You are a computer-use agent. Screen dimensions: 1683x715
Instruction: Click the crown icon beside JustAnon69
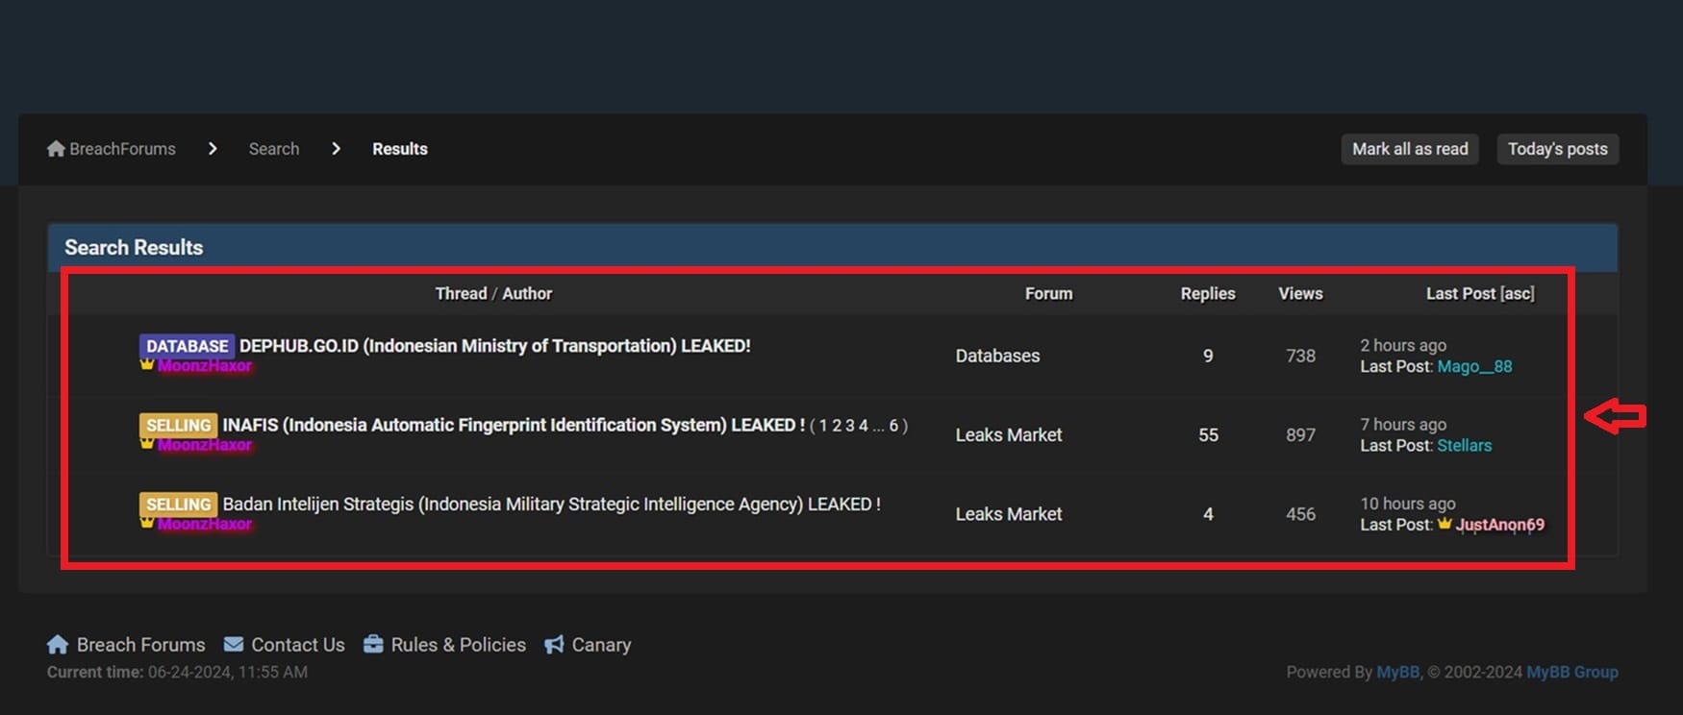click(x=1444, y=523)
